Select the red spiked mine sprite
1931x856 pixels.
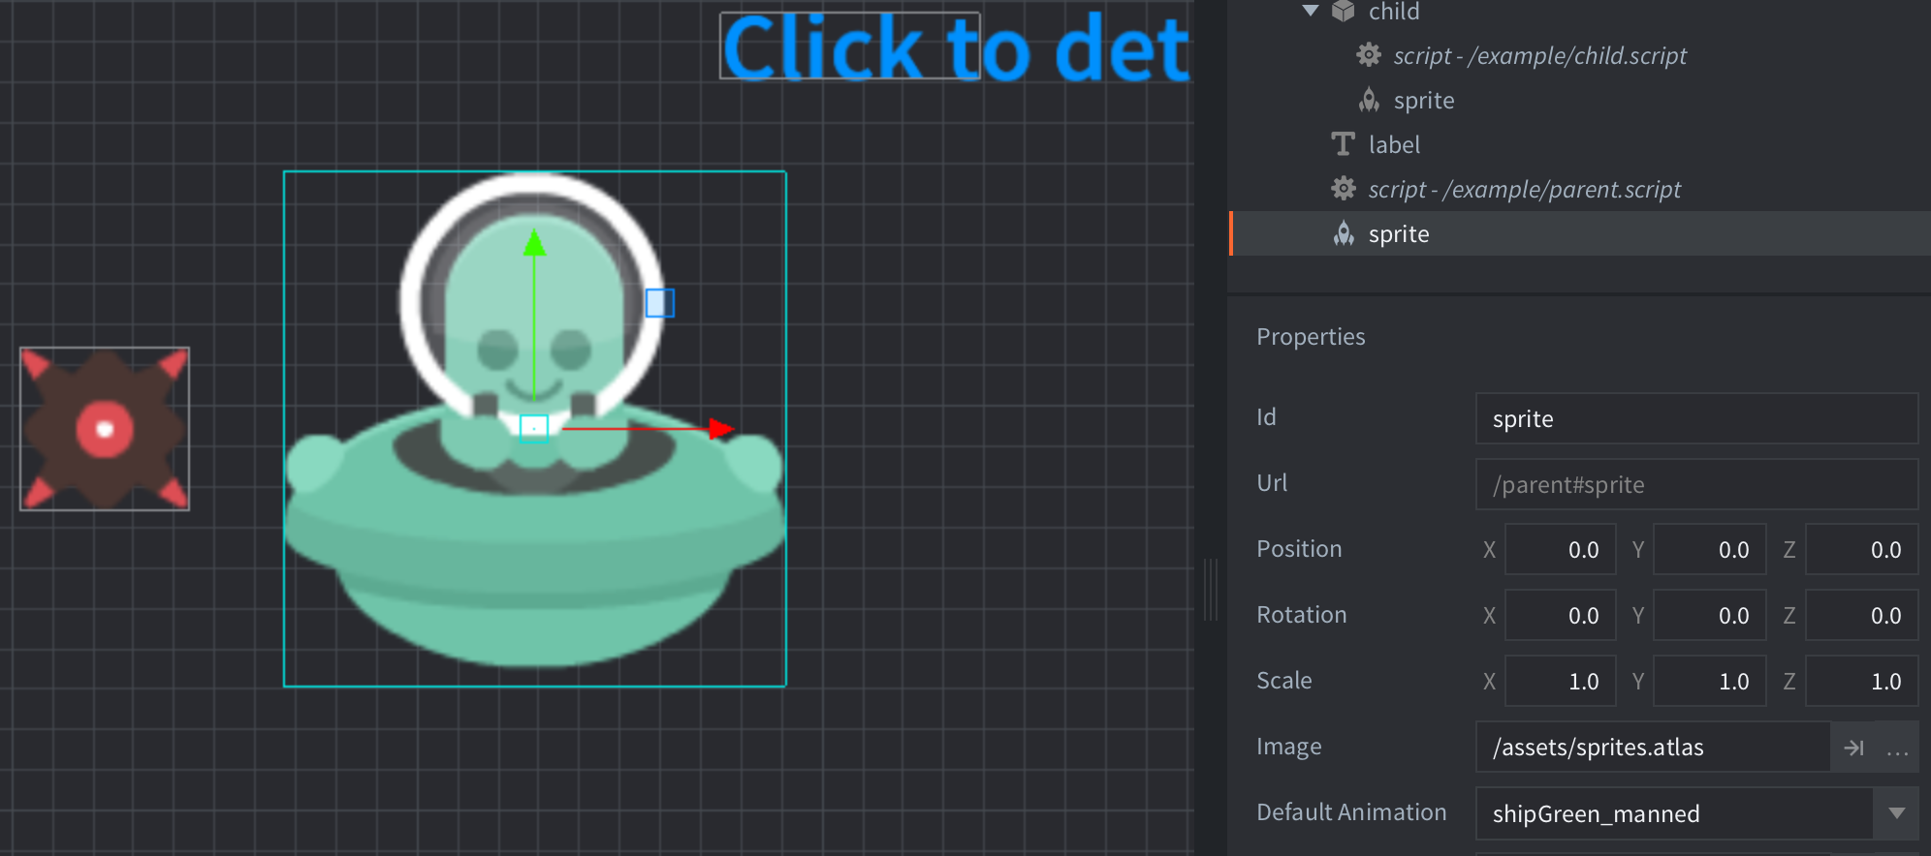point(105,429)
